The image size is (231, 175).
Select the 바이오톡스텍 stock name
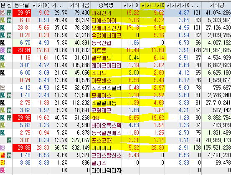(x=107, y=125)
